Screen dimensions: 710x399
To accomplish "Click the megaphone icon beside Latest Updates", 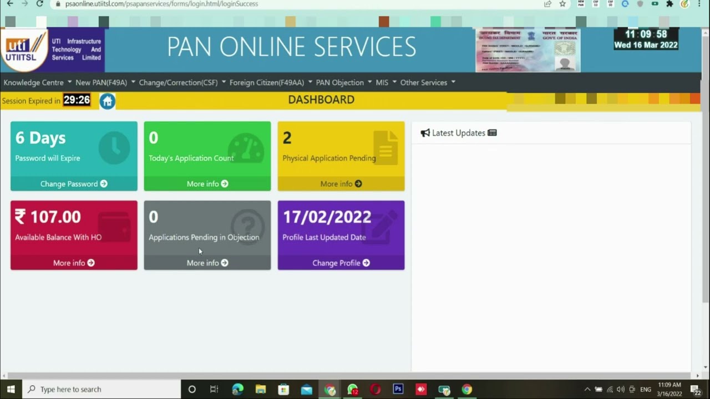I will click(x=425, y=133).
